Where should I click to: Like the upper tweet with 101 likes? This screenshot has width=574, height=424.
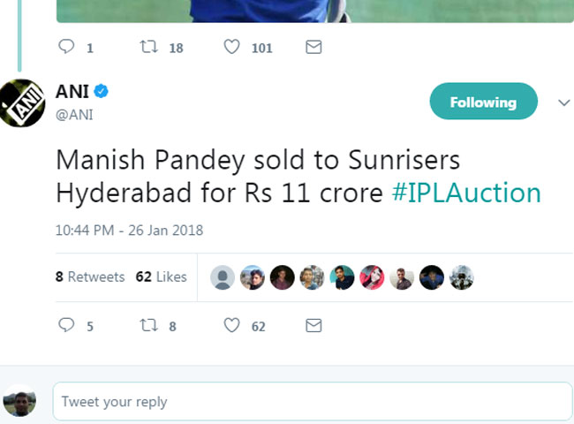[x=231, y=47]
